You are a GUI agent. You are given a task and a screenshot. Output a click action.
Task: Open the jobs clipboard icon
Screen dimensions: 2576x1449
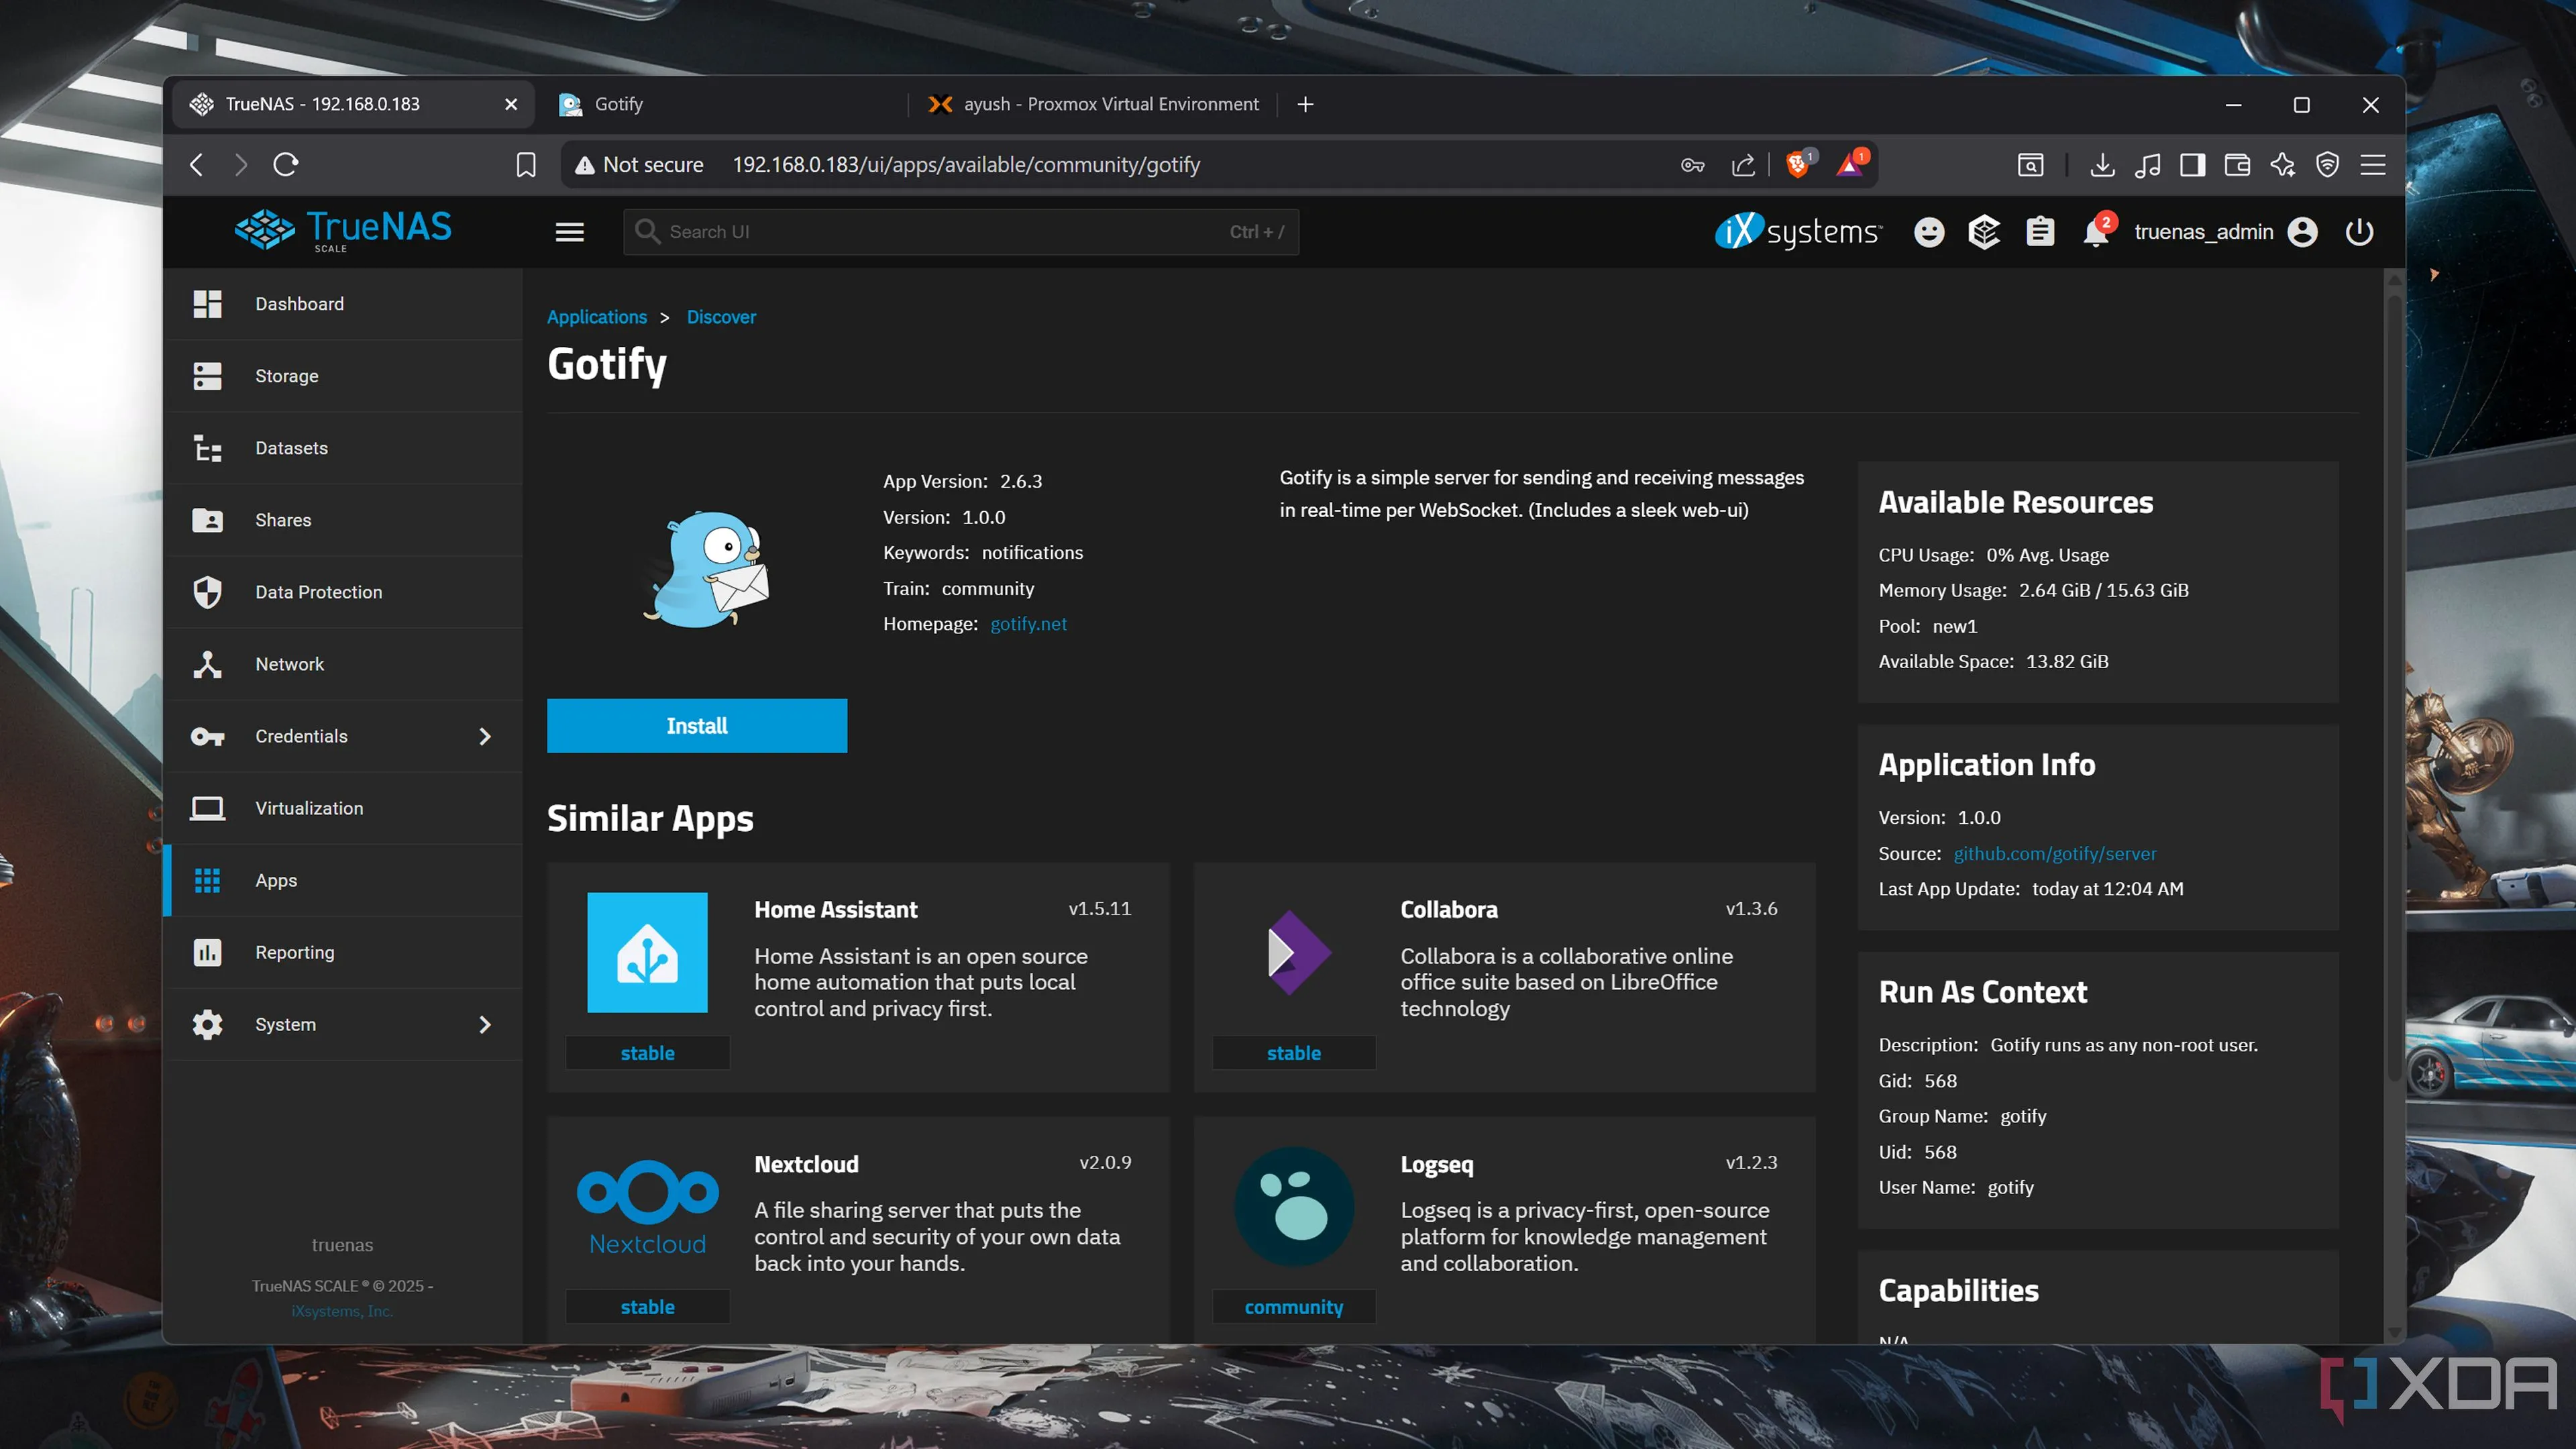point(2040,232)
